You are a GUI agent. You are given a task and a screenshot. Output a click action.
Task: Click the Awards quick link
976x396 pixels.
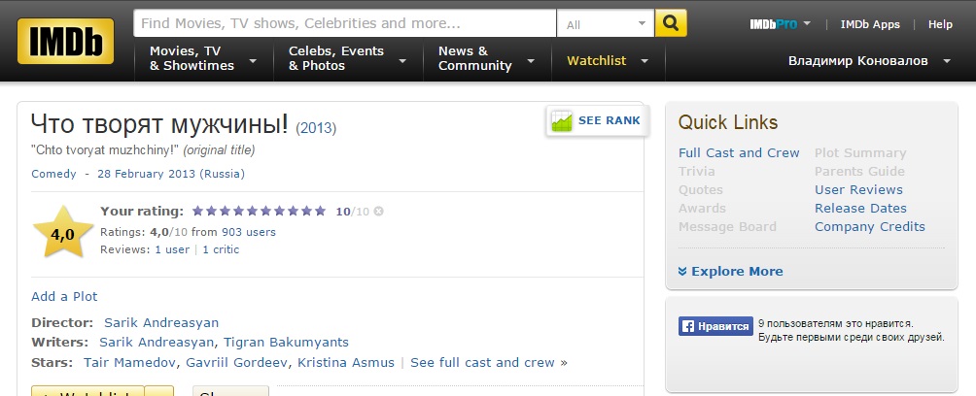click(x=702, y=209)
